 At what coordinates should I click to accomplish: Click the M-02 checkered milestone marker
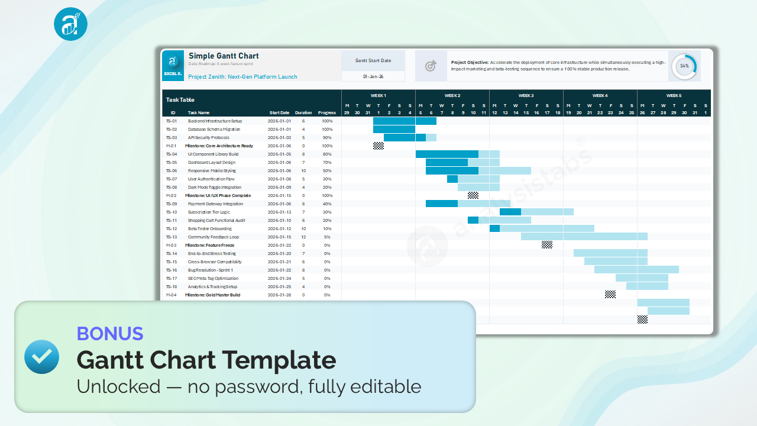tap(473, 195)
